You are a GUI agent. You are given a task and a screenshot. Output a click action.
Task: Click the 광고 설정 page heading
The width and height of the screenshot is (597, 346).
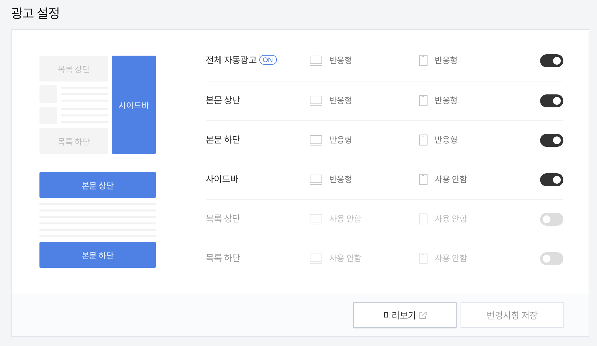pyautogui.click(x=35, y=13)
